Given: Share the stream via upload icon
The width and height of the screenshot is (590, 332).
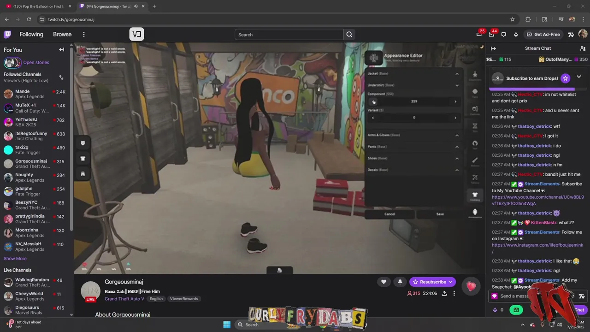Looking at the screenshot, I should click(444, 293).
